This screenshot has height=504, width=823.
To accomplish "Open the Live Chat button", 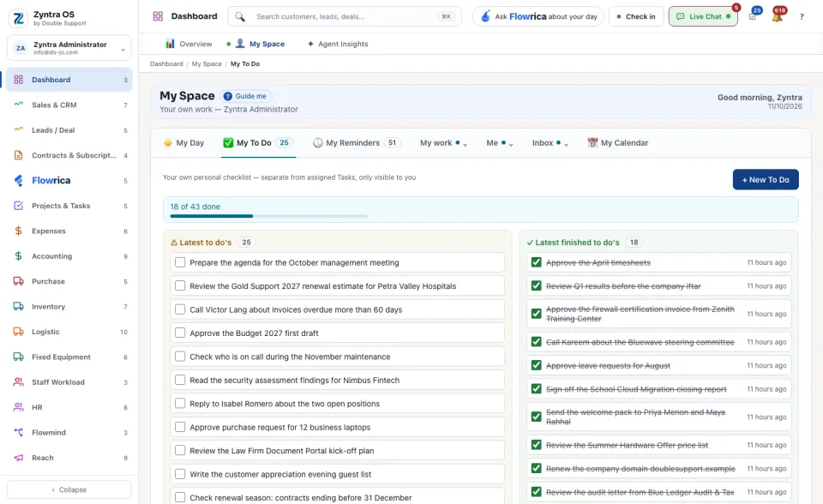I will [x=703, y=16].
